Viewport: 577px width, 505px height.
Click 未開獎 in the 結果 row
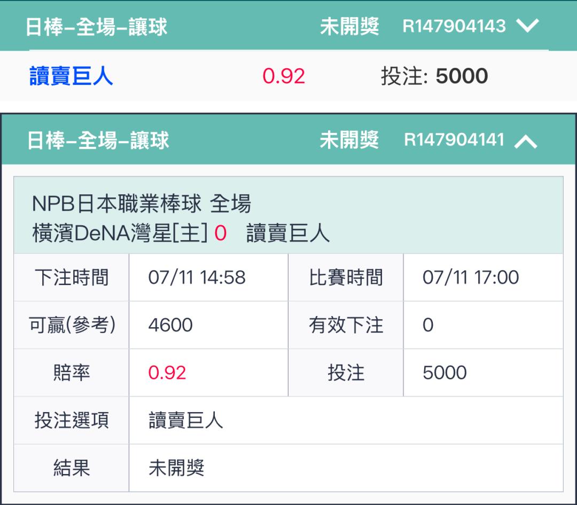[176, 468]
